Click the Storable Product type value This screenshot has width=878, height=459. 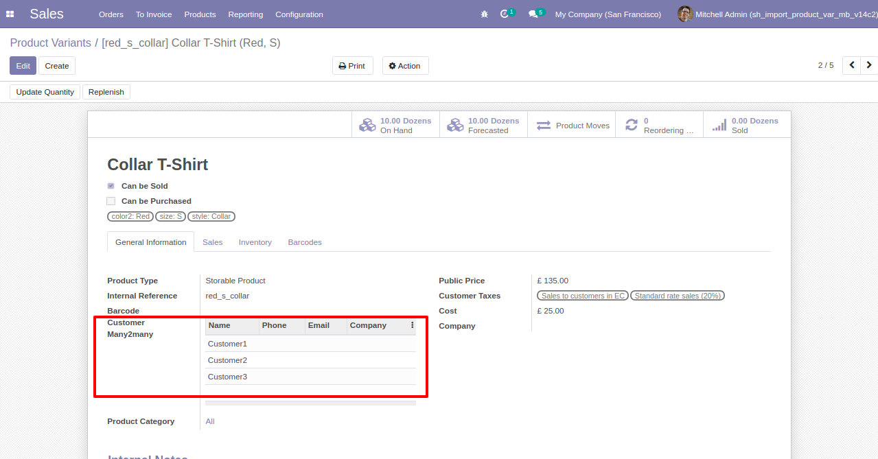point(235,281)
